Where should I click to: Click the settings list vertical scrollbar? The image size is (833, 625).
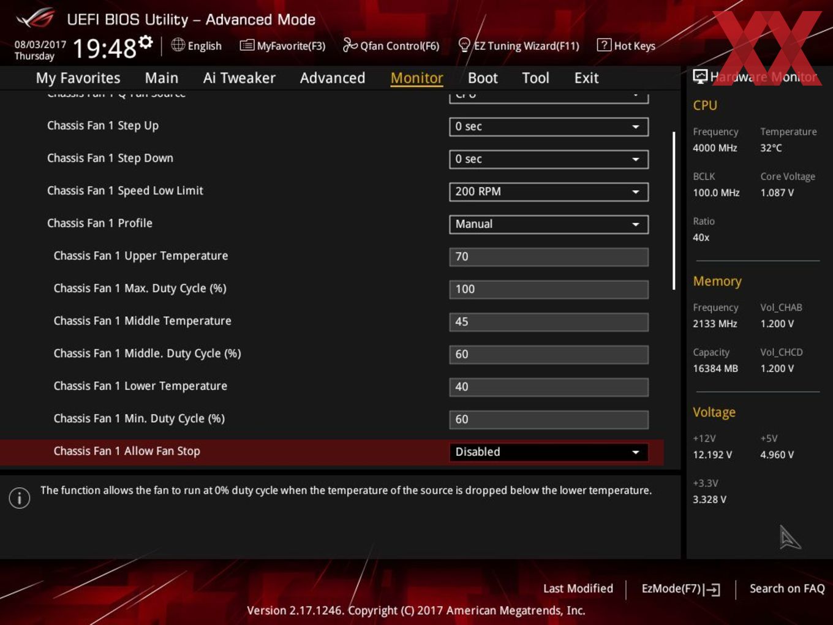coord(674,210)
